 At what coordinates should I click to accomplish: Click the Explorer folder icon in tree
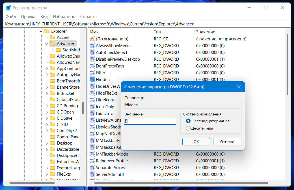[x=47, y=31]
